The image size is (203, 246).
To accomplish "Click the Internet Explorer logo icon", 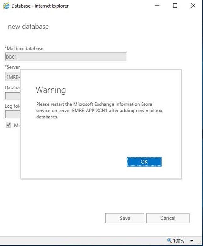I will (6, 6).
